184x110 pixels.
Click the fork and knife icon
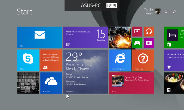(169, 90)
